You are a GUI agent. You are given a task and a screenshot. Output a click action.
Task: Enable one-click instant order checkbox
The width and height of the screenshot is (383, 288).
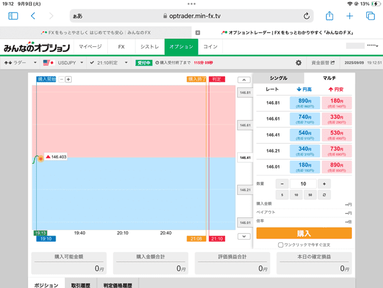coord(281,245)
